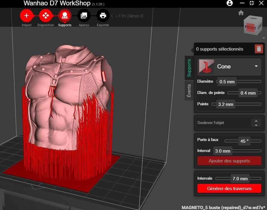
Task: Close the Wanhao D7 WorkShop window
Action: [x=261, y=3]
